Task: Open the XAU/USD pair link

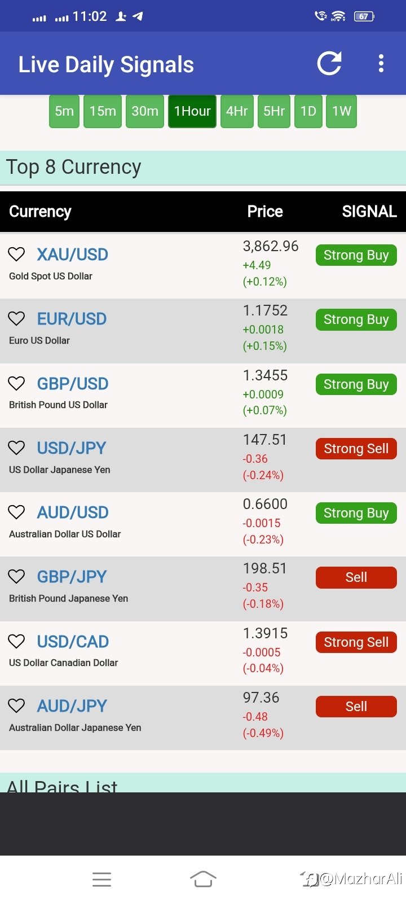Action: [x=72, y=255]
